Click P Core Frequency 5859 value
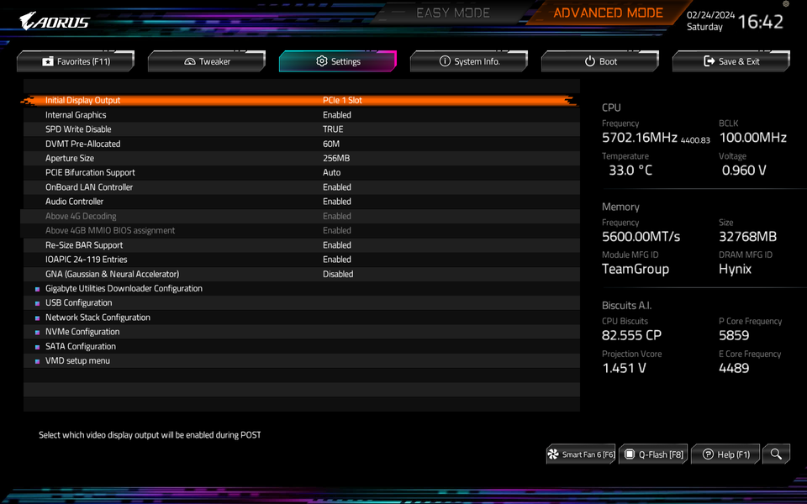 point(734,335)
